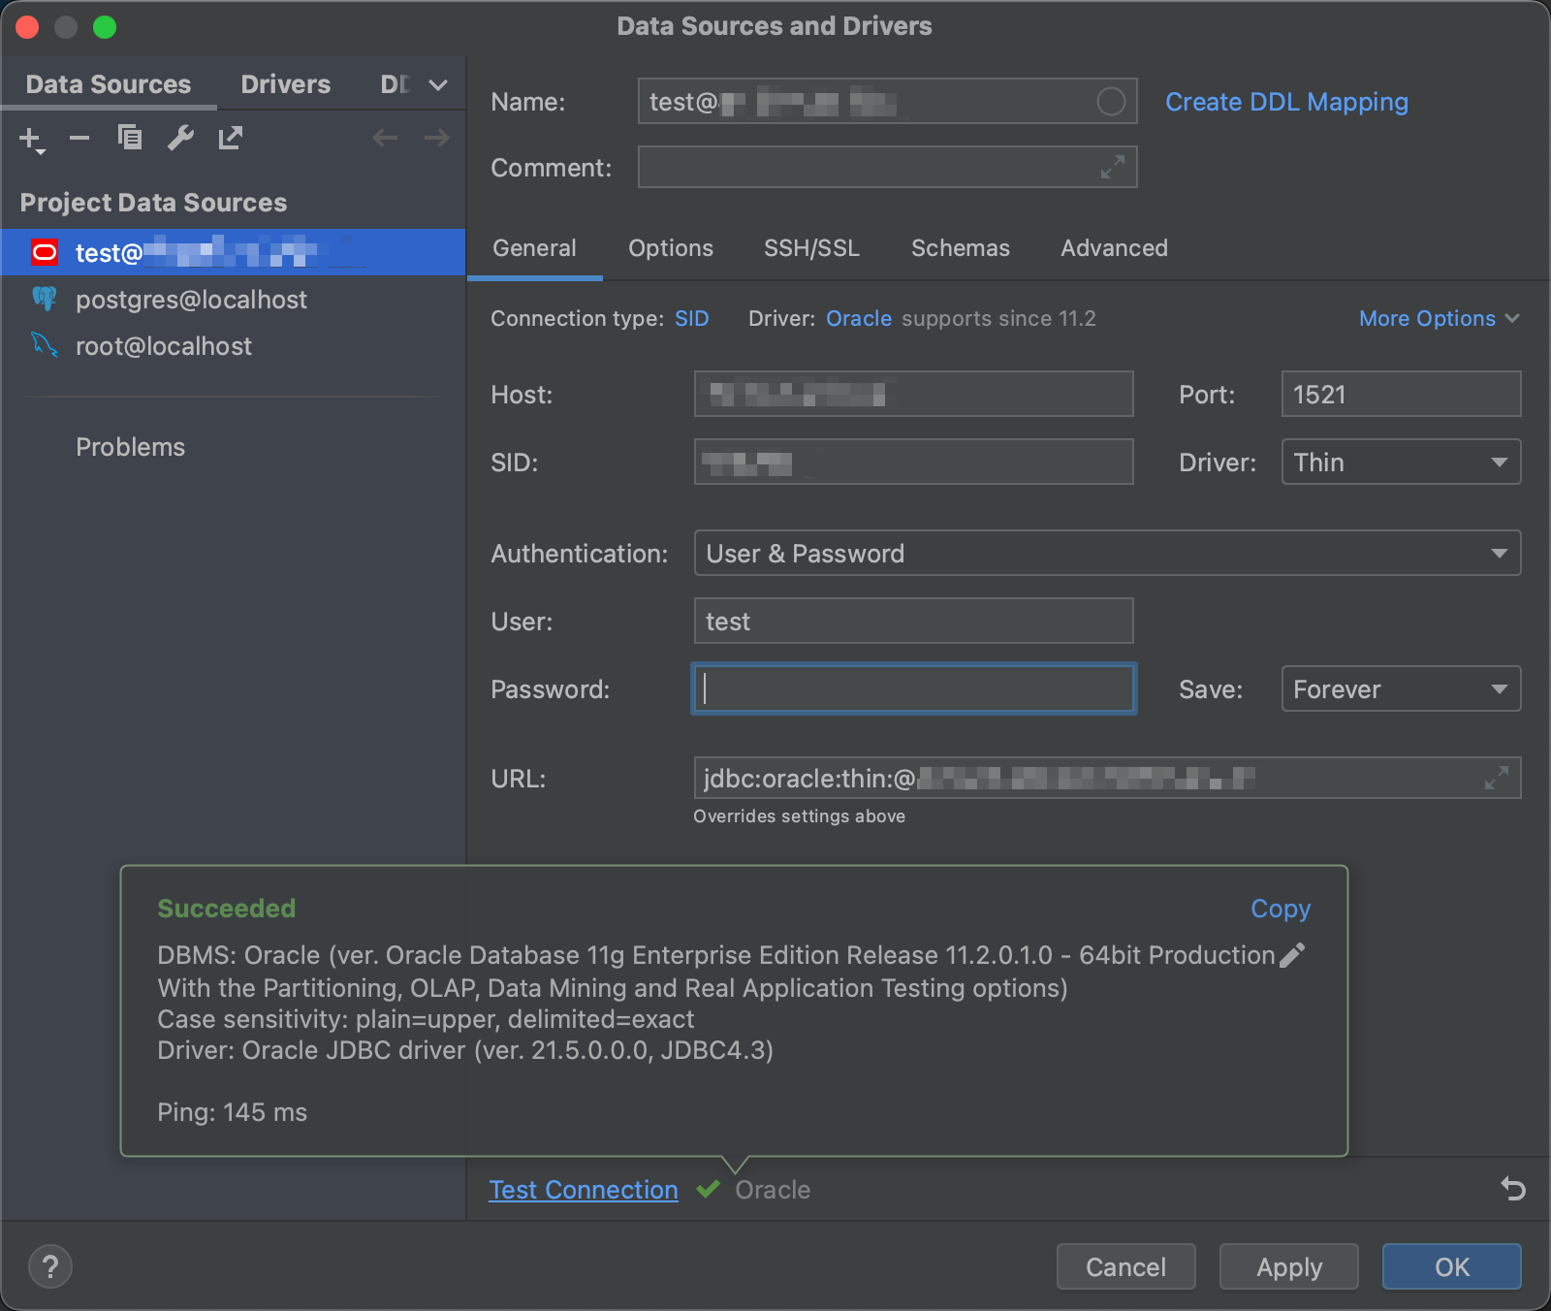This screenshot has width=1551, height=1311.
Task: Select root@localhost data source
Action: [x=233, y=346]
